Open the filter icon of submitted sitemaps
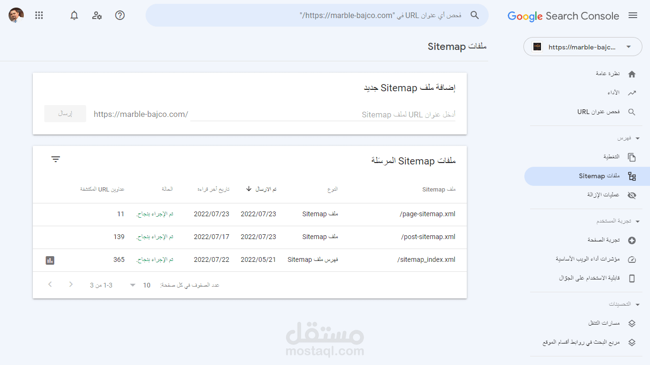 [56, 159]
